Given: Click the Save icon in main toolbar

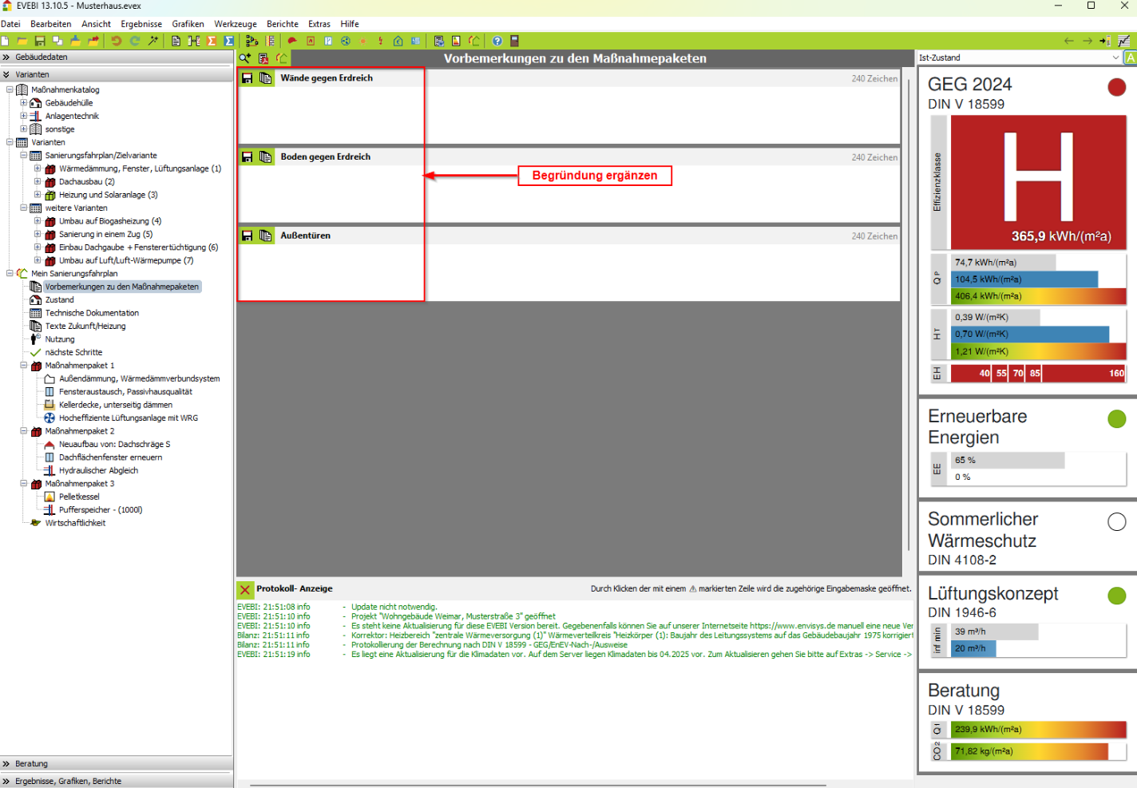Looking at the screenshot, I should [x=39, y=41].
